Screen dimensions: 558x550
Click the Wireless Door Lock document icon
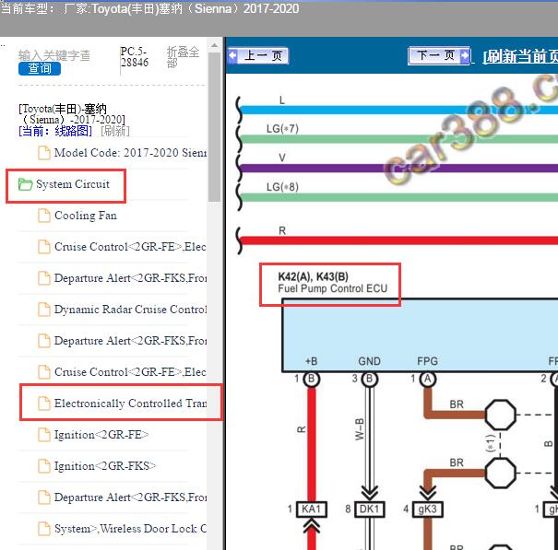click(44, 529)
